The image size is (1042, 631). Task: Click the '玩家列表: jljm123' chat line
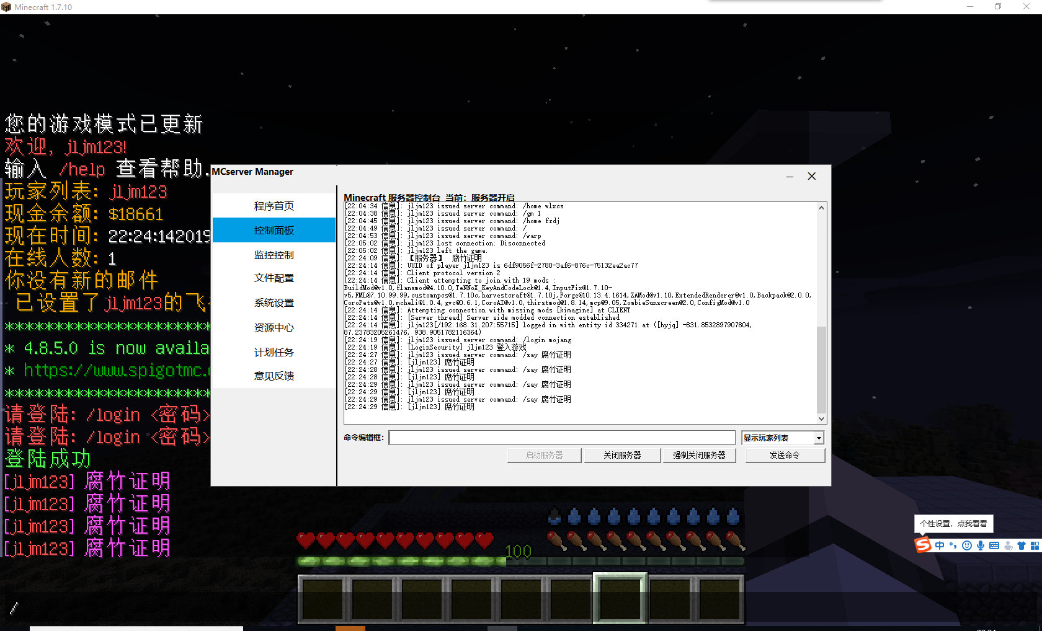86,192
